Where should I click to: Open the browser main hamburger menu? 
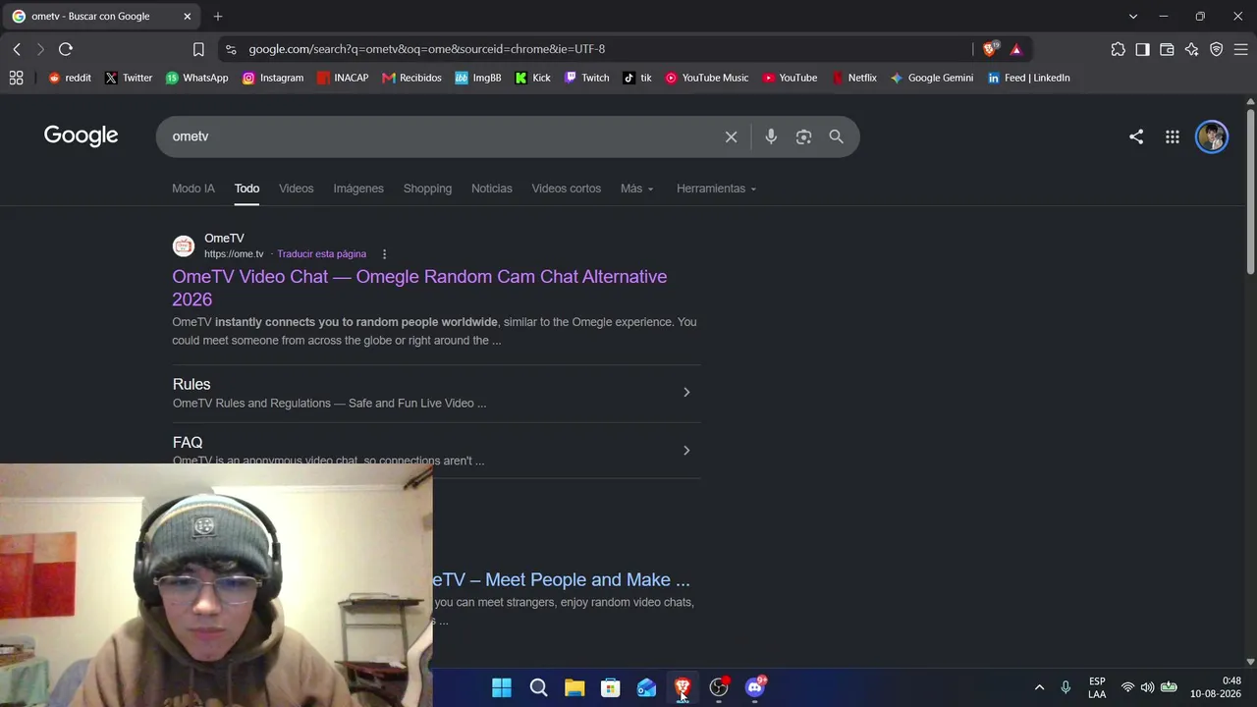[1240, 49]
